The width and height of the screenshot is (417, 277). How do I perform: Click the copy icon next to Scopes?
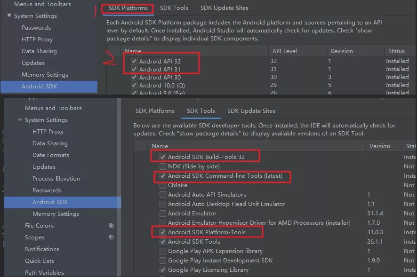point(111,237)
